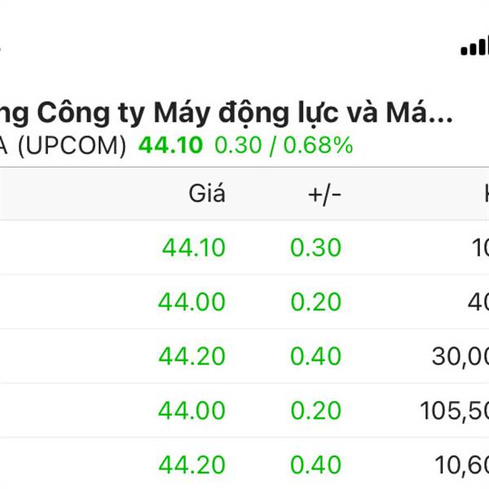Open the truncated company name title

(226, 114)
